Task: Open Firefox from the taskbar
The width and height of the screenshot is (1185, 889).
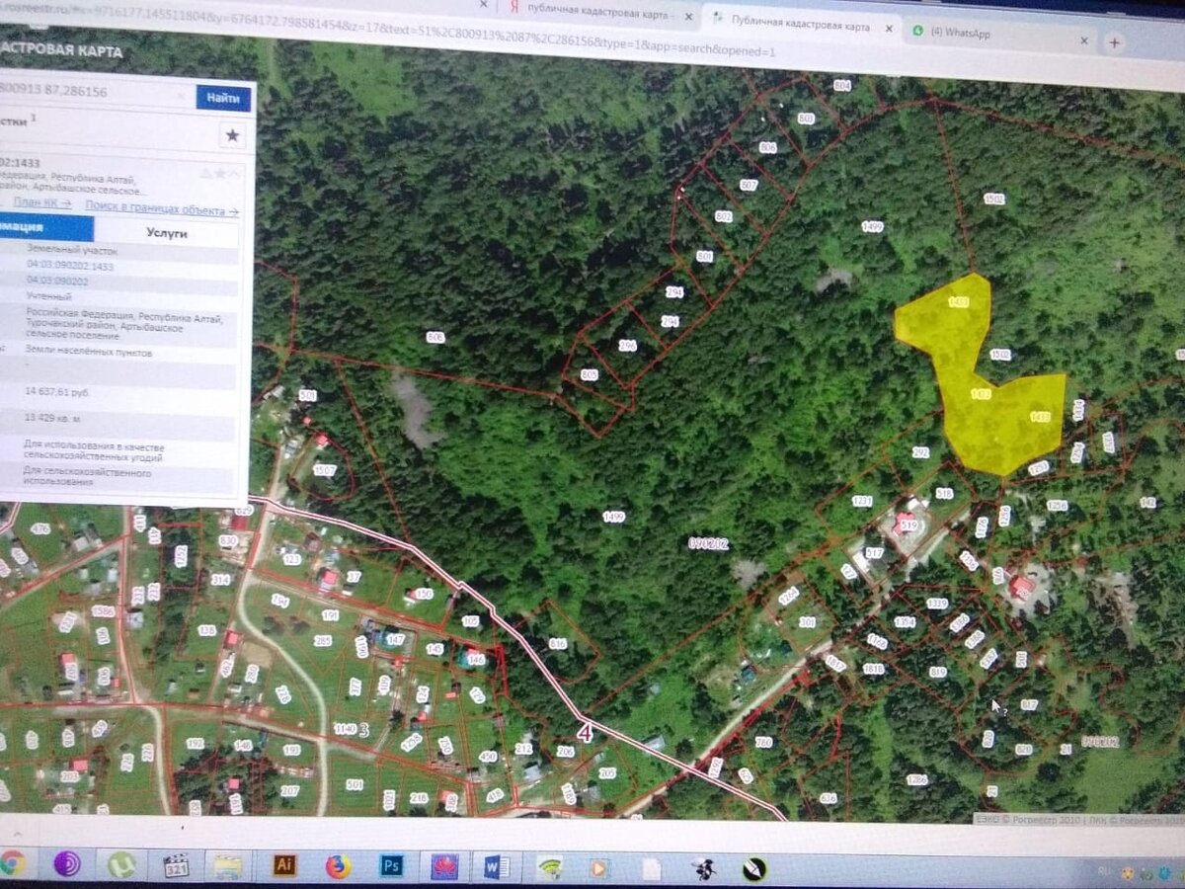Action: tap(338, 867)
